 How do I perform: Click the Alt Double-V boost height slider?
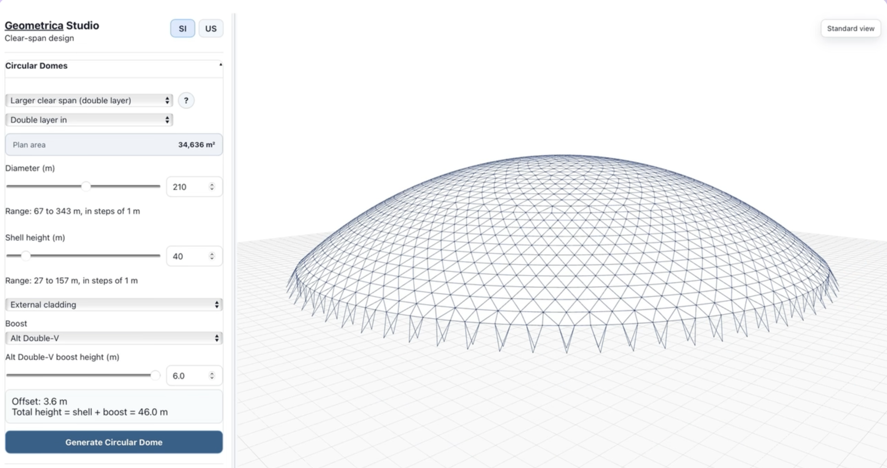pos(83,375)
